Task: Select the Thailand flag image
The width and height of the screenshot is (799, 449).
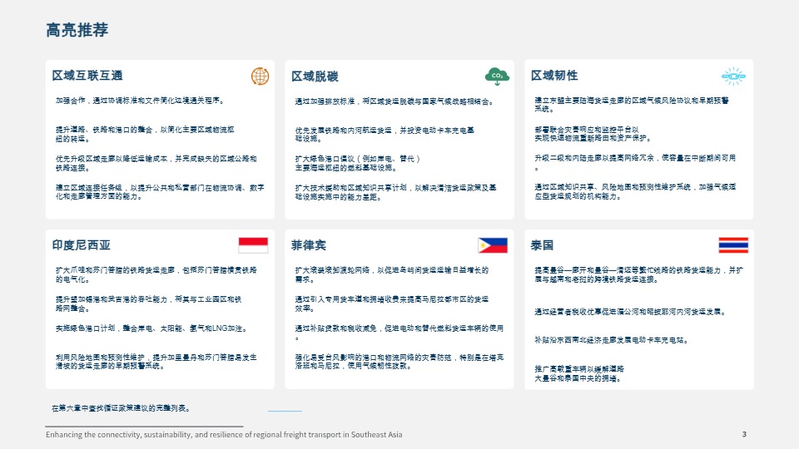Action: [x=733, y=245]
